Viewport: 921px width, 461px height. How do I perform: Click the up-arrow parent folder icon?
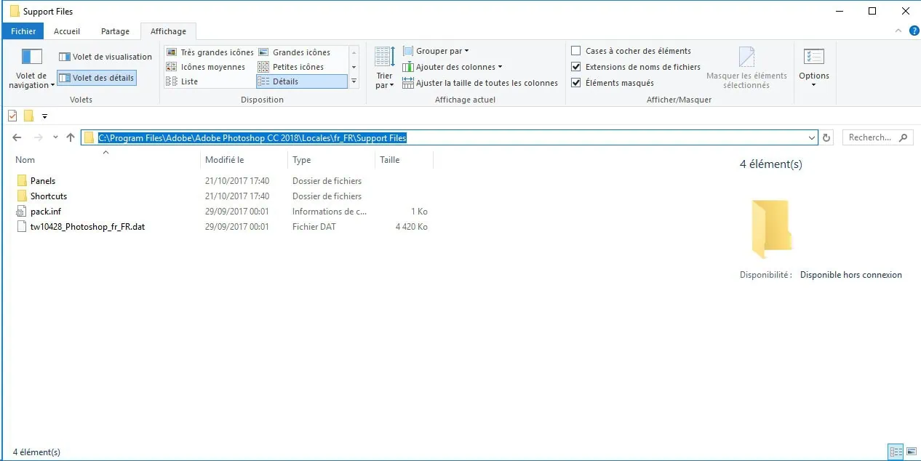[71, 137]
